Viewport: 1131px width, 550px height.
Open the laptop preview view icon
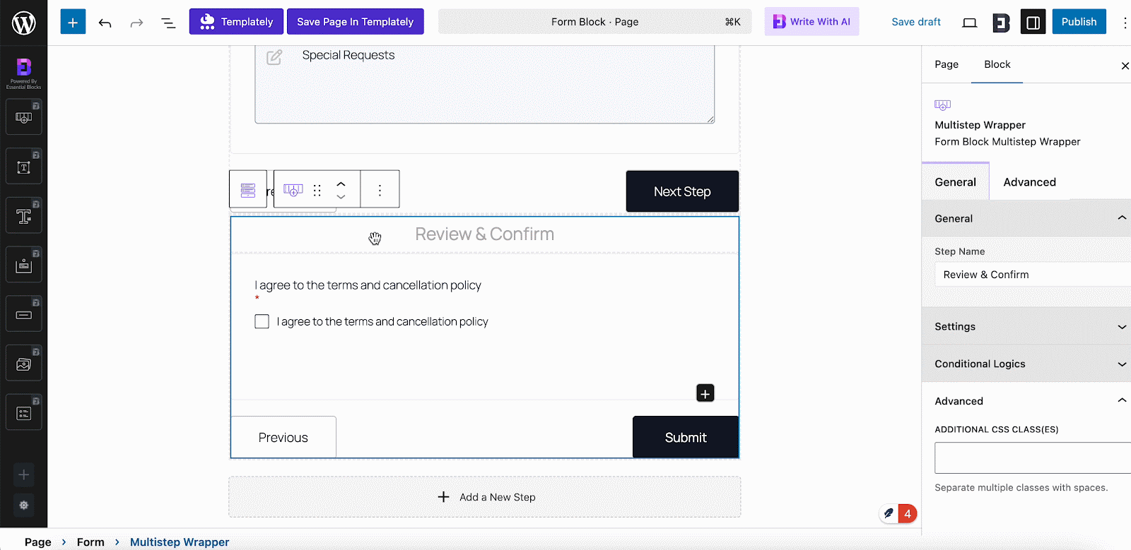[970, 23]
